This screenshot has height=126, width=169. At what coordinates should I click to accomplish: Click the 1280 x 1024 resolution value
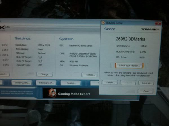[x=44, y=45]
